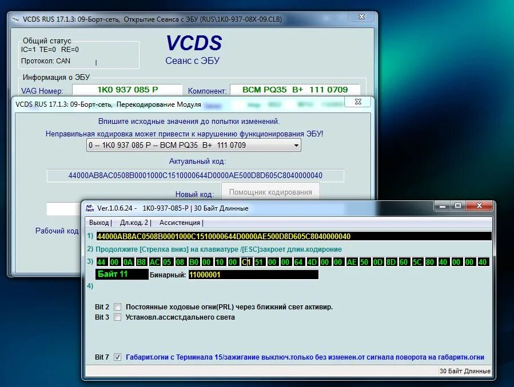Image resolution: width=514 pixels, height=387 pixels.
Task: Select byte cell 0A in the byte row
Action: pos(128,262)
